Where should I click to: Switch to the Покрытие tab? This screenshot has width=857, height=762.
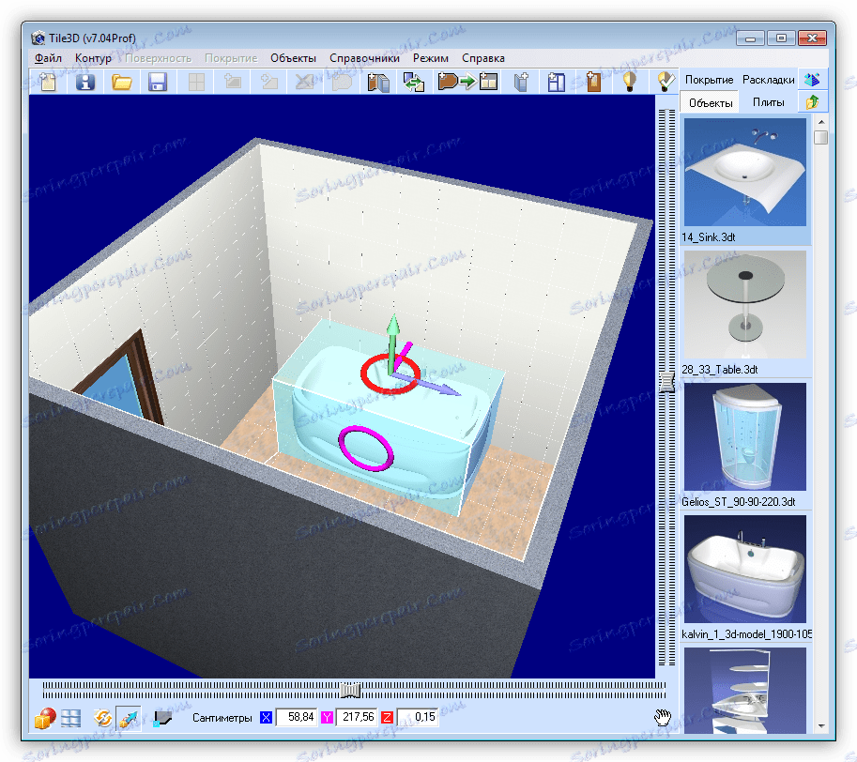point(710,80)
